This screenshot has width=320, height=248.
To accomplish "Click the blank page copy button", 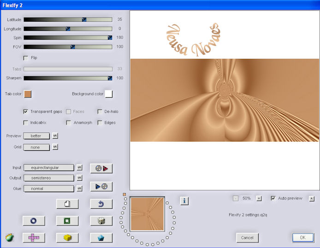I will pos(67,204).
